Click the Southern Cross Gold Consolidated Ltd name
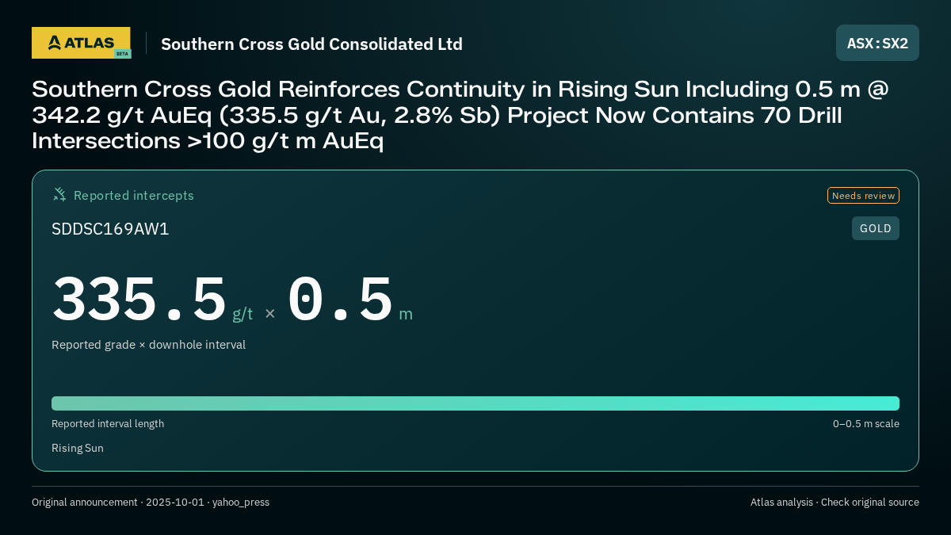The width and height of the screenshot is (951, 535). [311, 44]
